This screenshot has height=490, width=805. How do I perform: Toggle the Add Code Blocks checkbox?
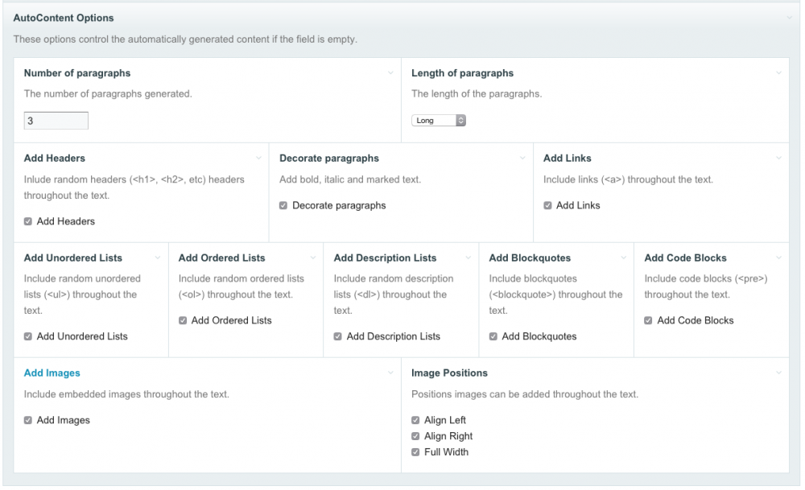[x=649, y=320]
